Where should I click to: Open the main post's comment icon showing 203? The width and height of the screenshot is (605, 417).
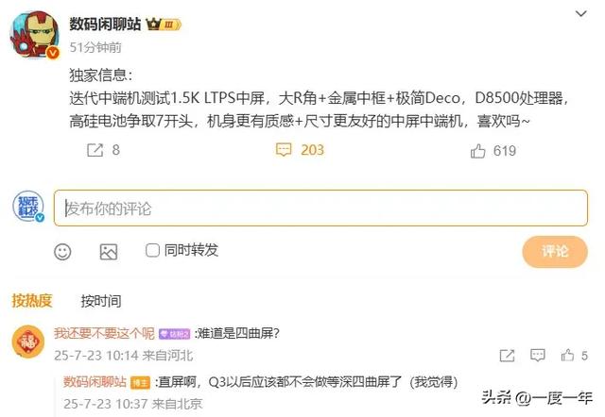[284, 150]
